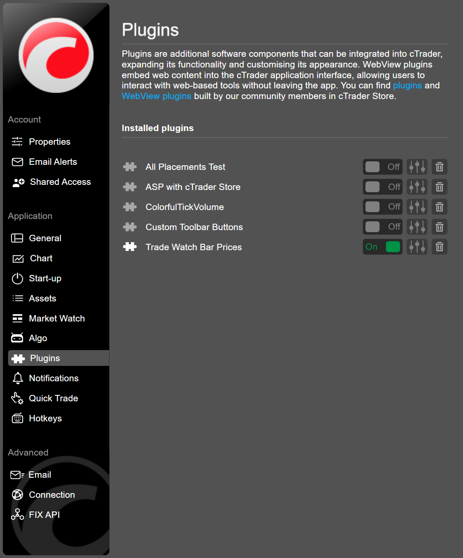Turn off the Trade Watch Bar Prices plugin
The image size is (463, 558).
tap(382, 247)
